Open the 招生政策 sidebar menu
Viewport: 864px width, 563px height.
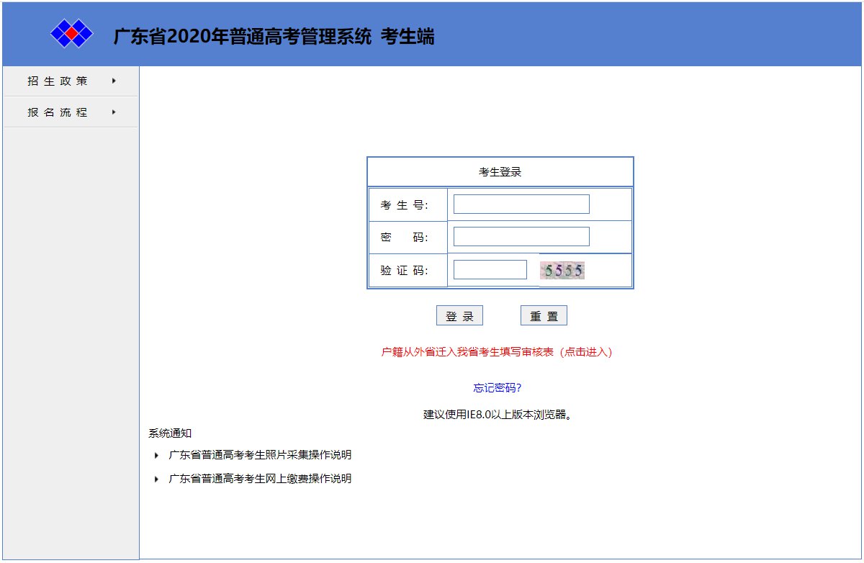(58, 81)
